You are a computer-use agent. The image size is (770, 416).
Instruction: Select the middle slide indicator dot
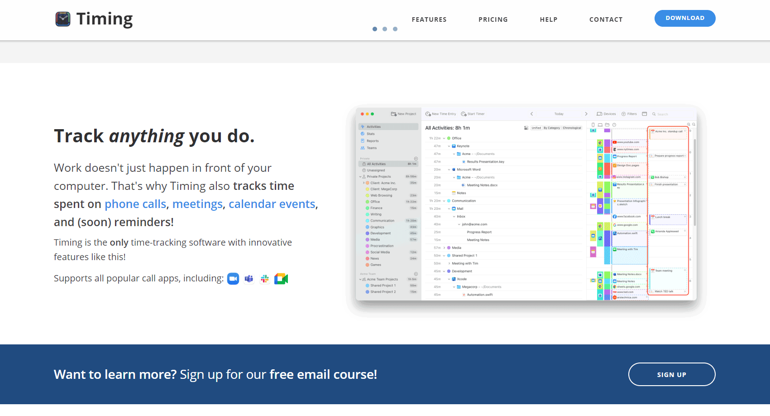click(x=385, y=29)
